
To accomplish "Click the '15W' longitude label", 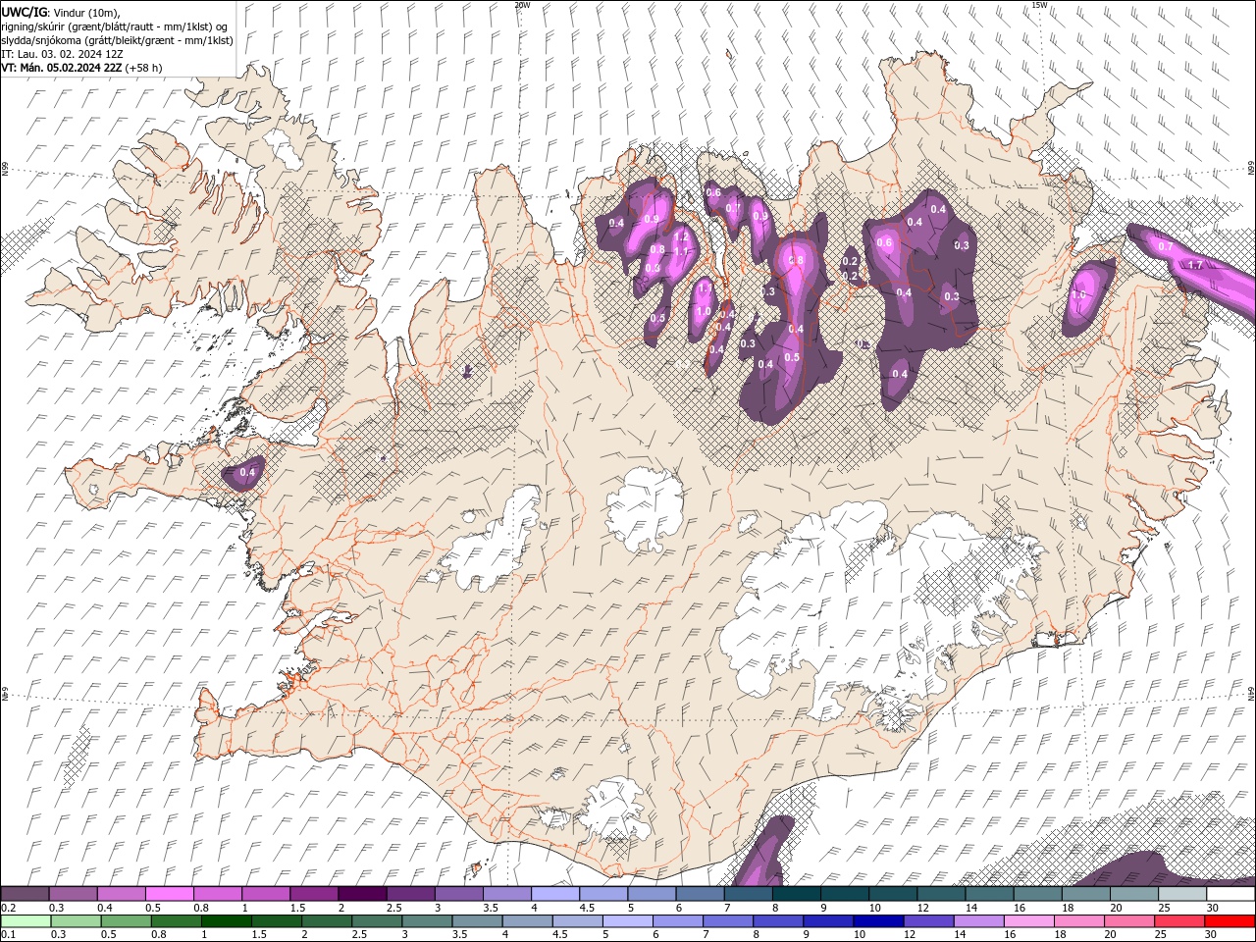I will pos(1039,5).
